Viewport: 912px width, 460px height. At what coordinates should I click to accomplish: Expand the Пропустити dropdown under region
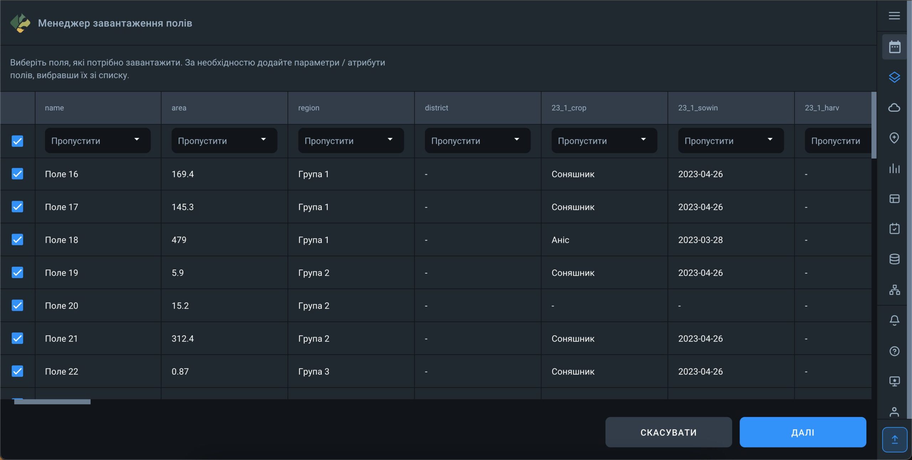tap(351, 141)
